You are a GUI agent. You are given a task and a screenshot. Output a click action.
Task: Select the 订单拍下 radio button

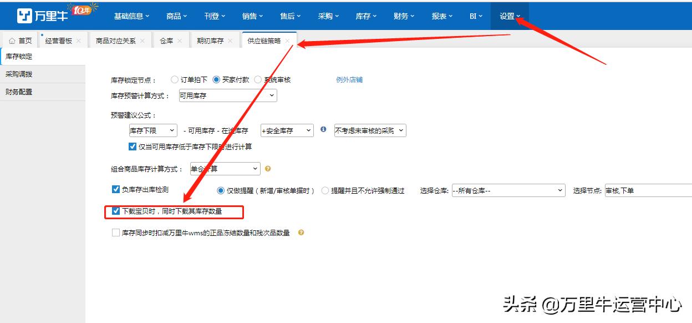(x=175, y=79)
